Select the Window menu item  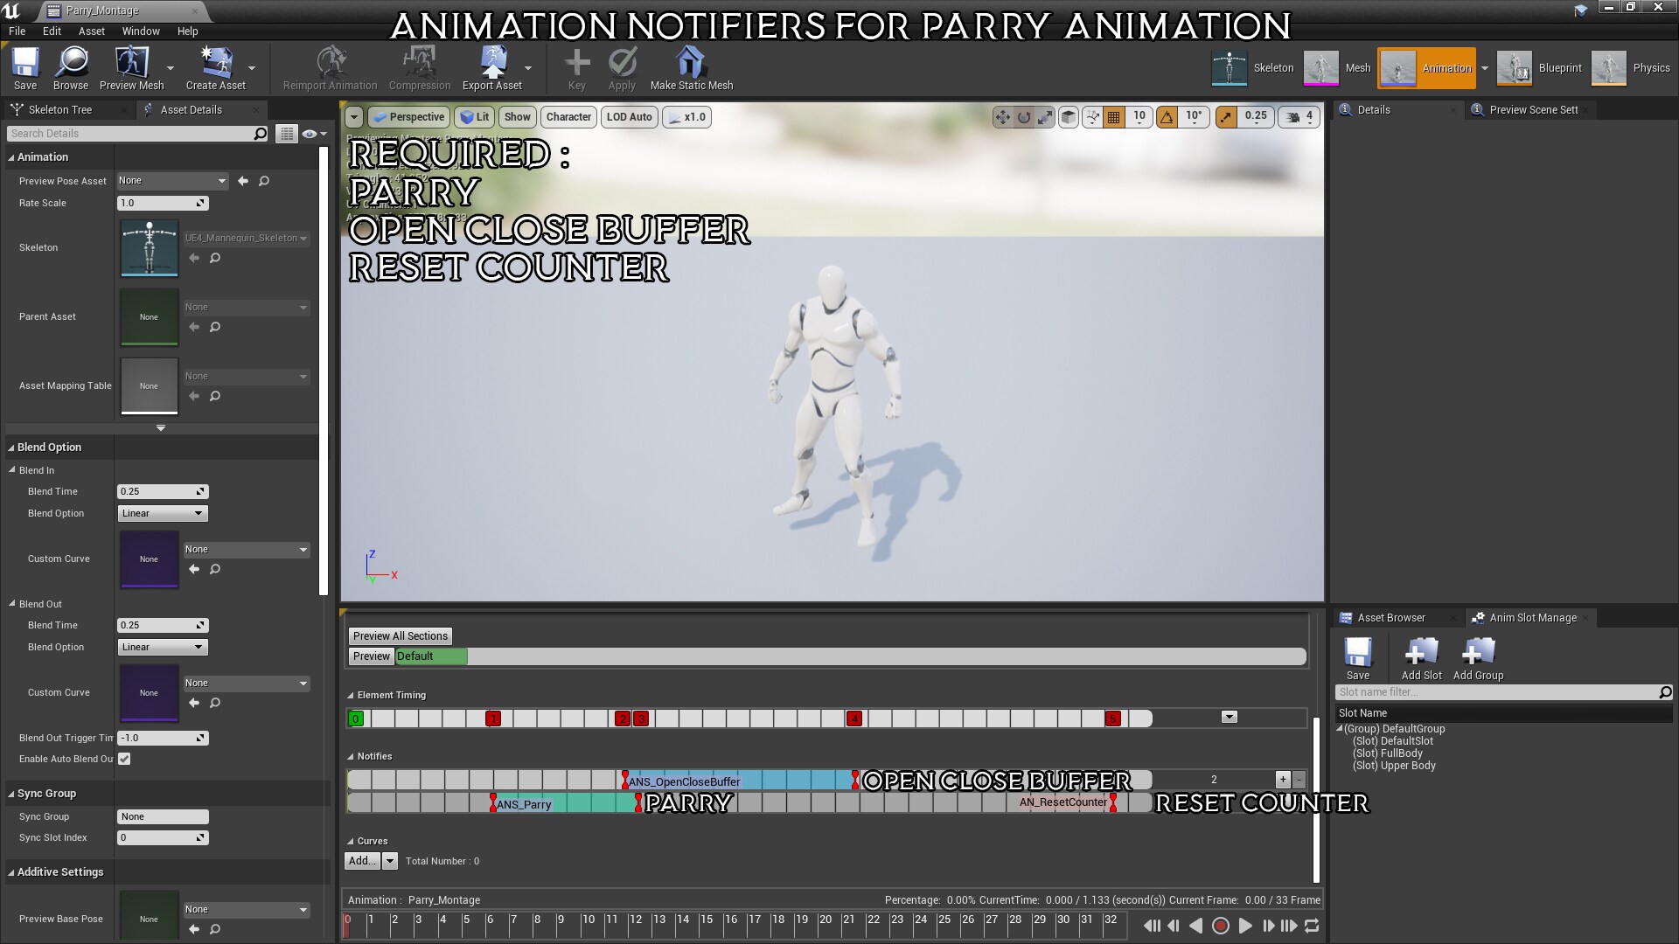point(137,31)
